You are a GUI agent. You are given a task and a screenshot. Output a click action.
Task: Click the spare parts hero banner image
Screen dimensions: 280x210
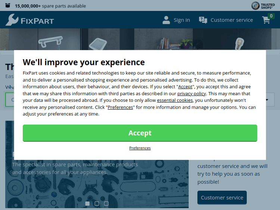97,183
